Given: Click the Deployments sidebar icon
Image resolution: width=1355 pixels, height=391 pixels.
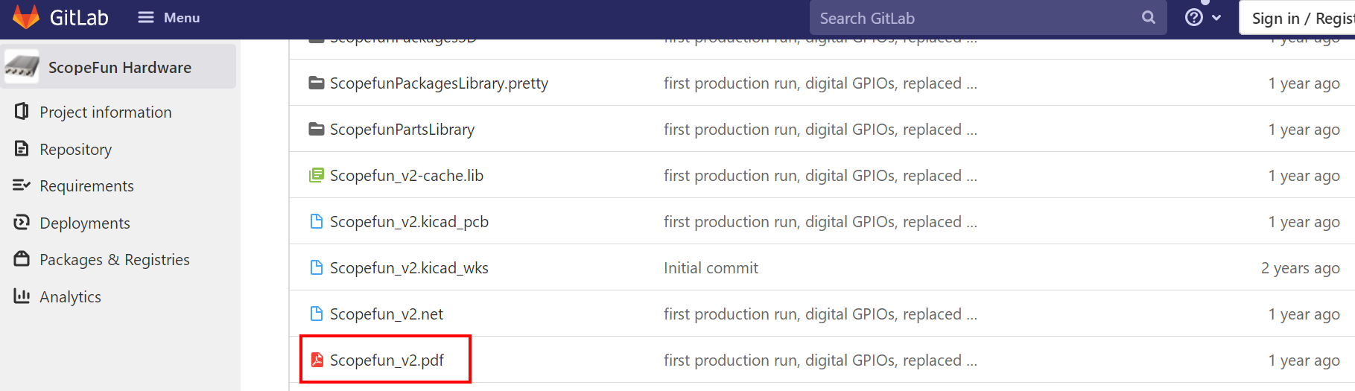Looking at the screenshot, I should 22,223.
